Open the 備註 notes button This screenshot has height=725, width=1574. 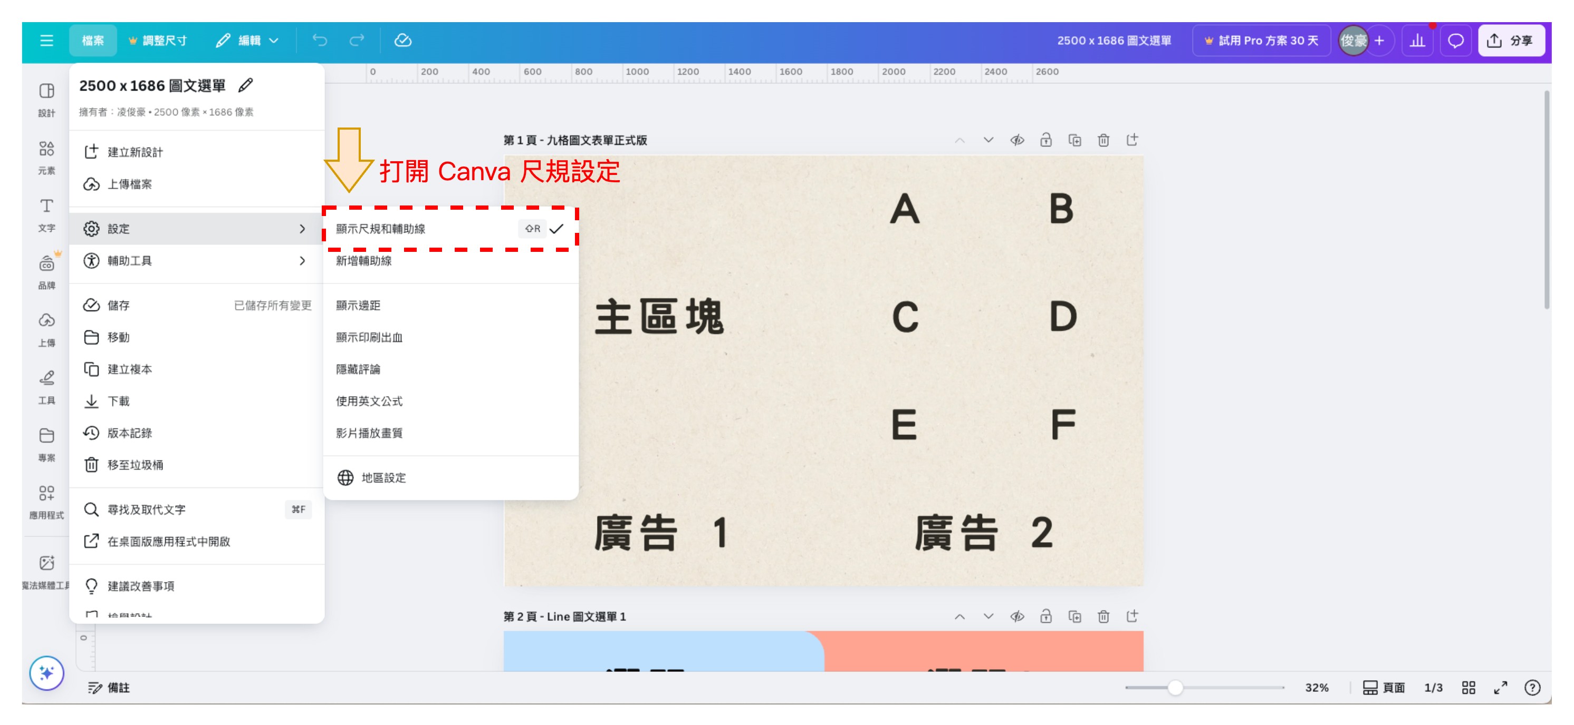(x=109, y=688)
